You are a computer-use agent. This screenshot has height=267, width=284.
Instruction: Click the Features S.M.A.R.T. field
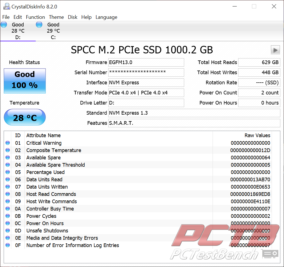tap(194, 123)
